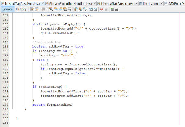Click 'formattedDoc.addFirst' on line 174

(62, 91)
